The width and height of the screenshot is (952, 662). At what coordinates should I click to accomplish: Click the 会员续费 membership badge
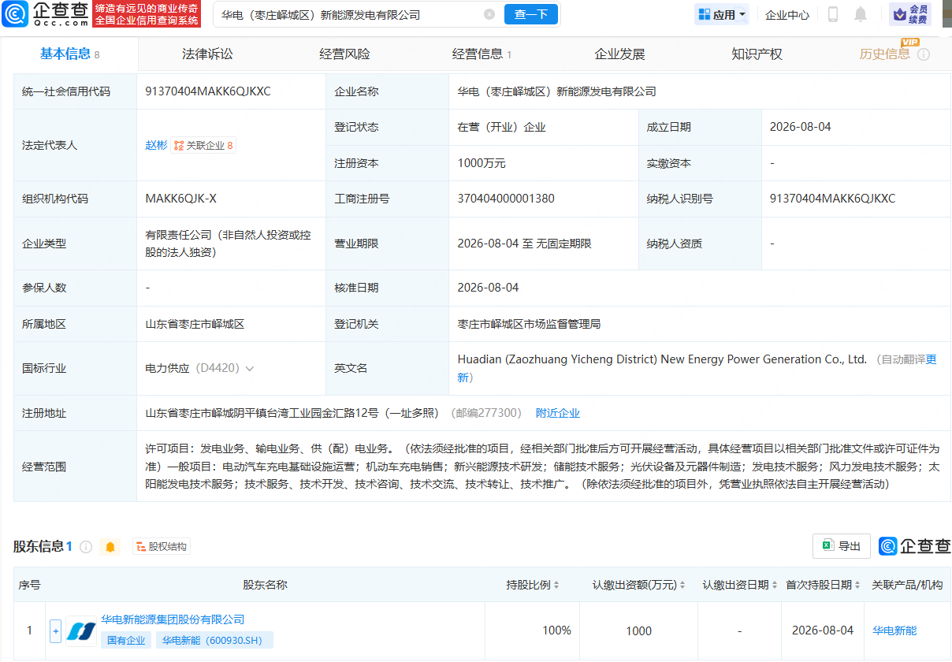910,13
